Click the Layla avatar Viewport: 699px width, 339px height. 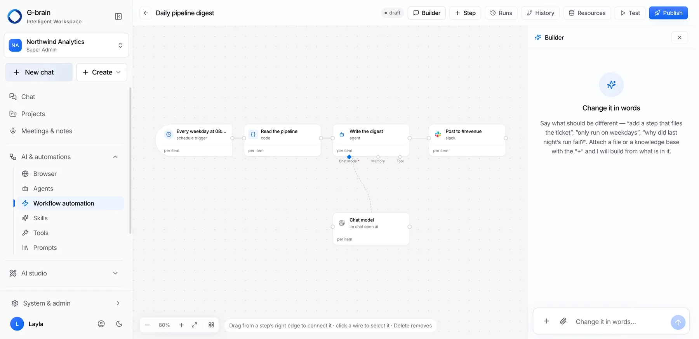click(17, 323)
